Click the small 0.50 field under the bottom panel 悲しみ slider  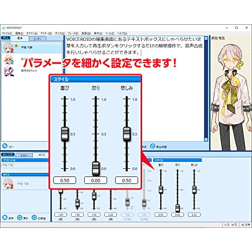(194, 215)
